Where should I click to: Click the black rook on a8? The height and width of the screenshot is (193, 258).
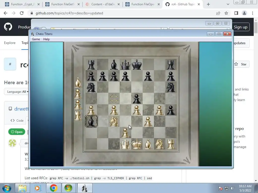91,65
